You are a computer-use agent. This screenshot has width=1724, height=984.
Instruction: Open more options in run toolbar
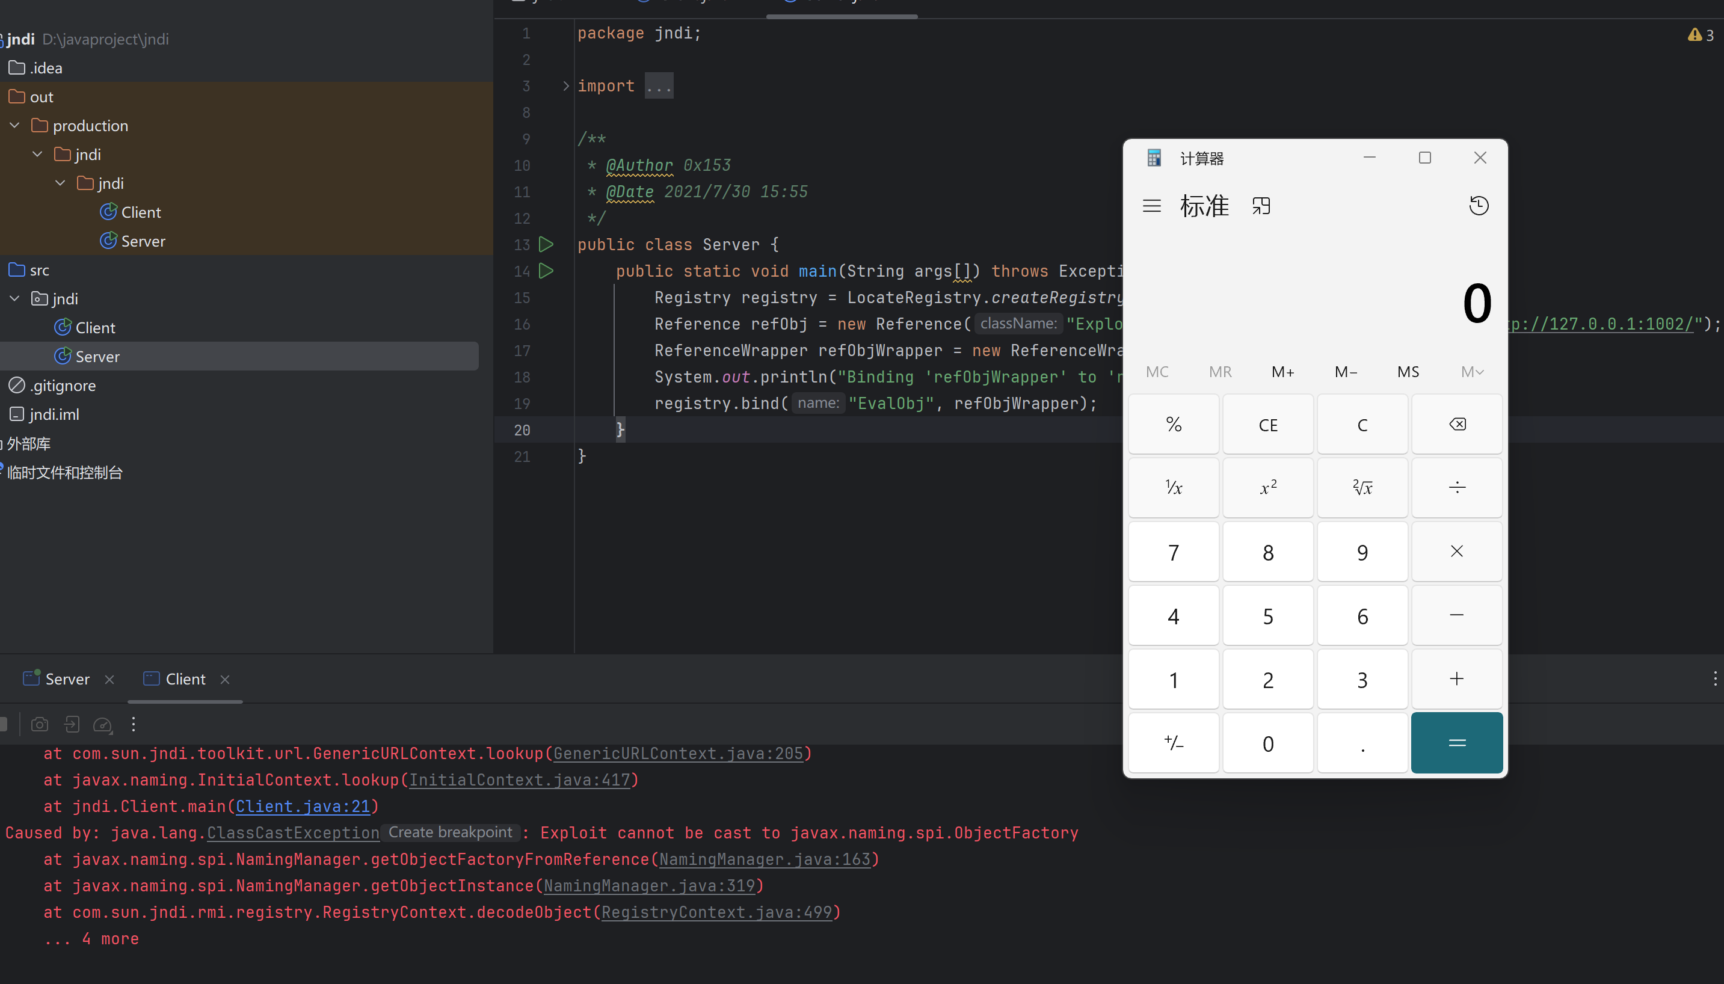[134, 725]
